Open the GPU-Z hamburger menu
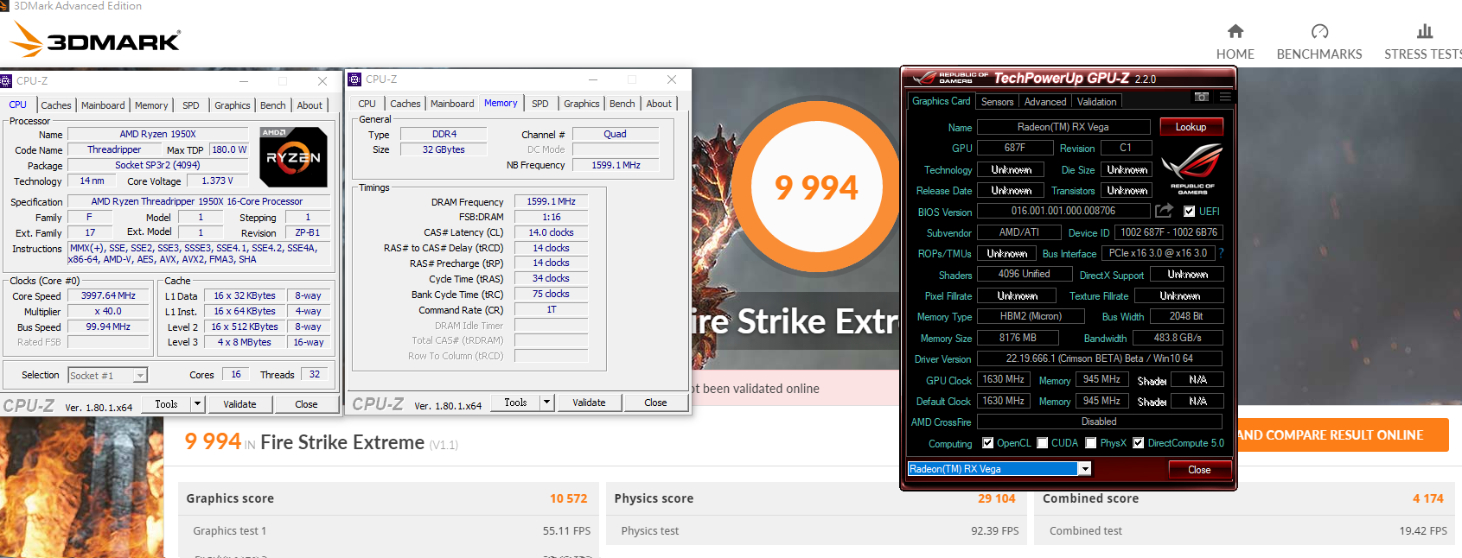Image resolution: width=1462 pixels, height=558 pixels. 1225,97
